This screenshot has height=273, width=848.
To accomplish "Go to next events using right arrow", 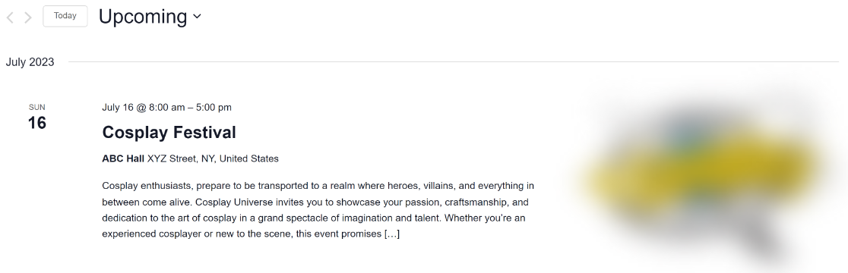I will [27, 17].
